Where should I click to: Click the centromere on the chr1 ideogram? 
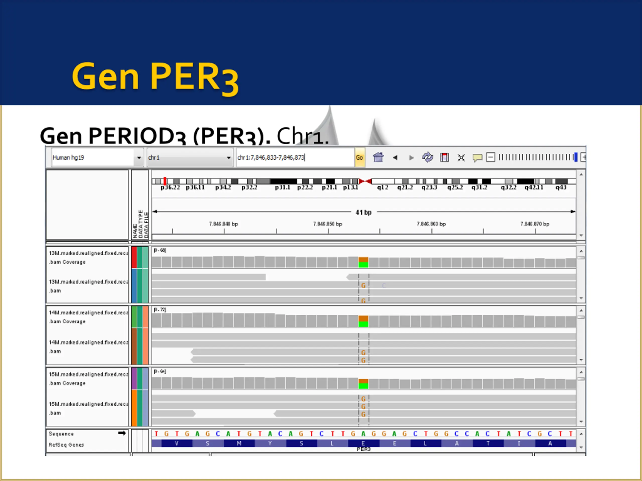click(x=365, y=181)
